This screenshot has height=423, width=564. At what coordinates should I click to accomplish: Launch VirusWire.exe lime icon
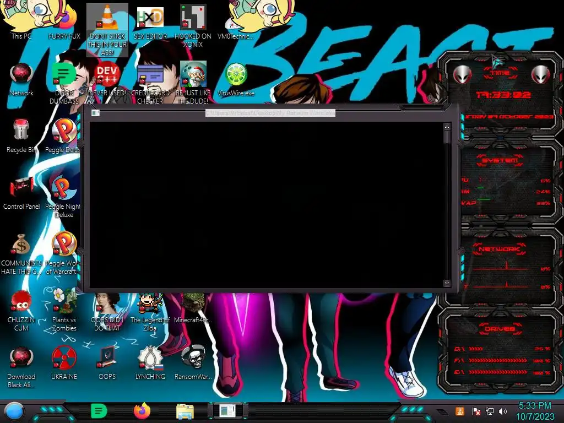click(x=236, y=79)
